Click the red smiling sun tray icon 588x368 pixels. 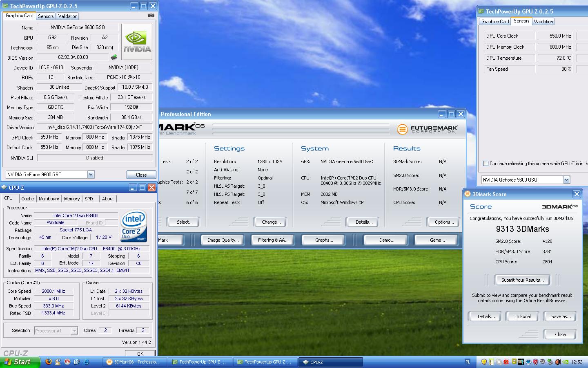[x=506, y=362]
